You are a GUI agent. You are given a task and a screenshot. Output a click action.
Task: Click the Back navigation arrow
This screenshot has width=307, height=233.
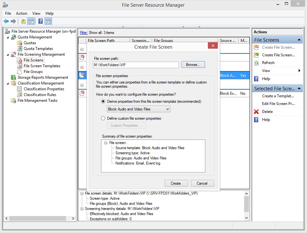[x=6, y=21]
